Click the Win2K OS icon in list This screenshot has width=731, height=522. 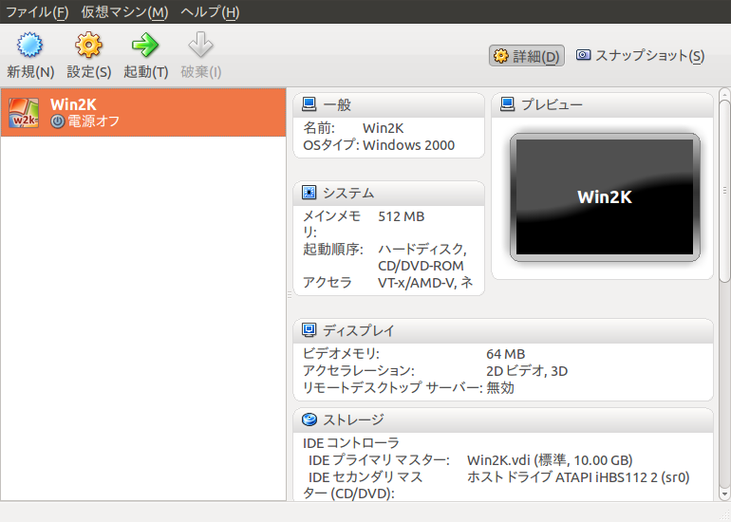24,113
